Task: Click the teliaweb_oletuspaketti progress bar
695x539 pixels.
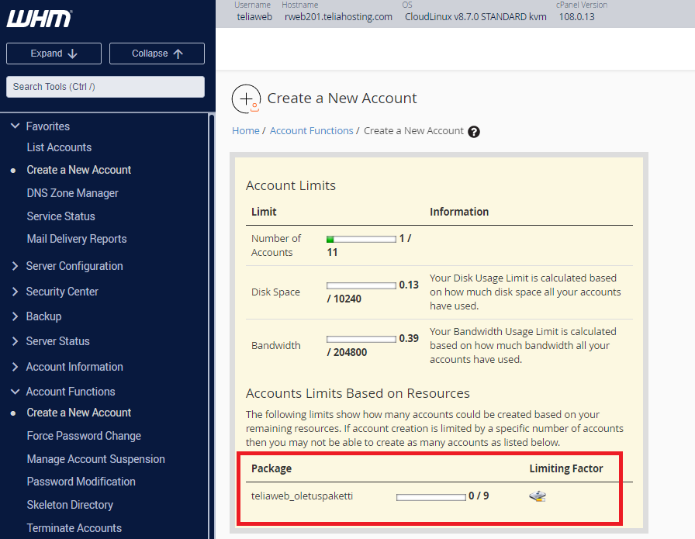Action: (431, 498)
